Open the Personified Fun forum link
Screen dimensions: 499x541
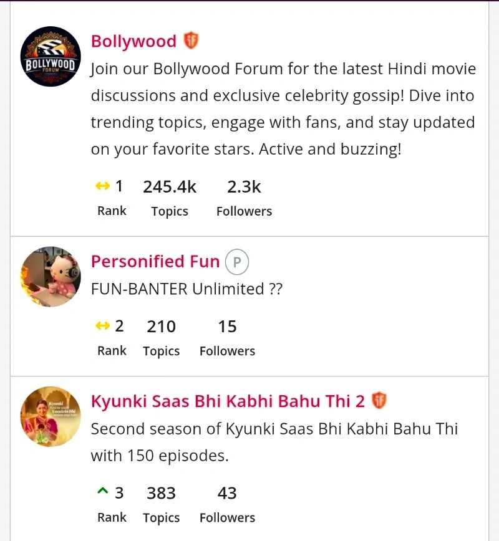[155, 262]
